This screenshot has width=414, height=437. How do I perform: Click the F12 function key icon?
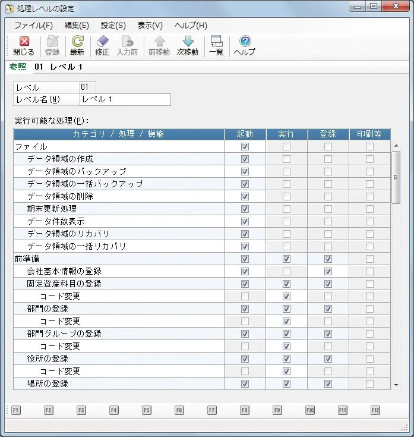[375, 410]
